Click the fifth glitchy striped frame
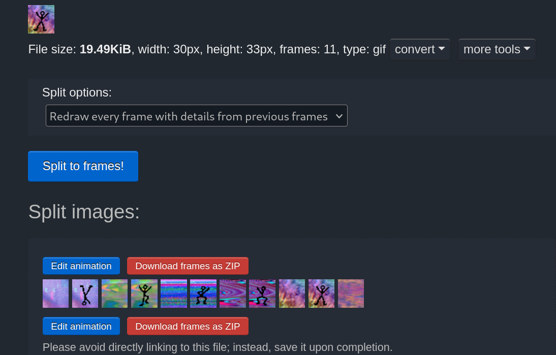The width and height of the screenshot is (556, 355). [173, 293]
